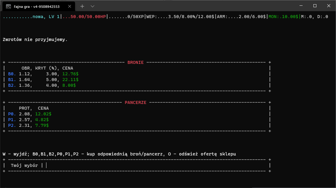336x188 pixels.
Task: Close the terminal window
Action: tap(329, 6)
